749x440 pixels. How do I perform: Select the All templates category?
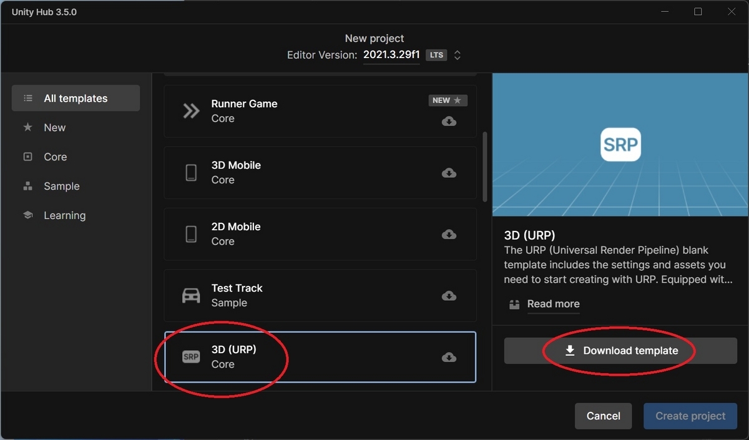pyautogui.click(x=76, y=98)
